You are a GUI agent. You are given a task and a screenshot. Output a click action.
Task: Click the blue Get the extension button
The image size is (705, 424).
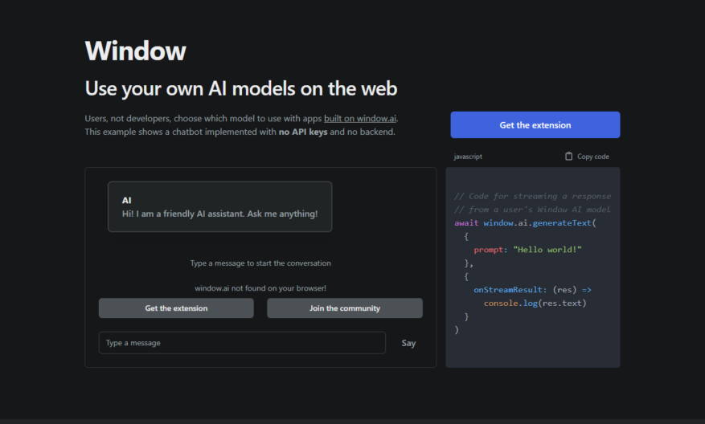click(535, 124)
